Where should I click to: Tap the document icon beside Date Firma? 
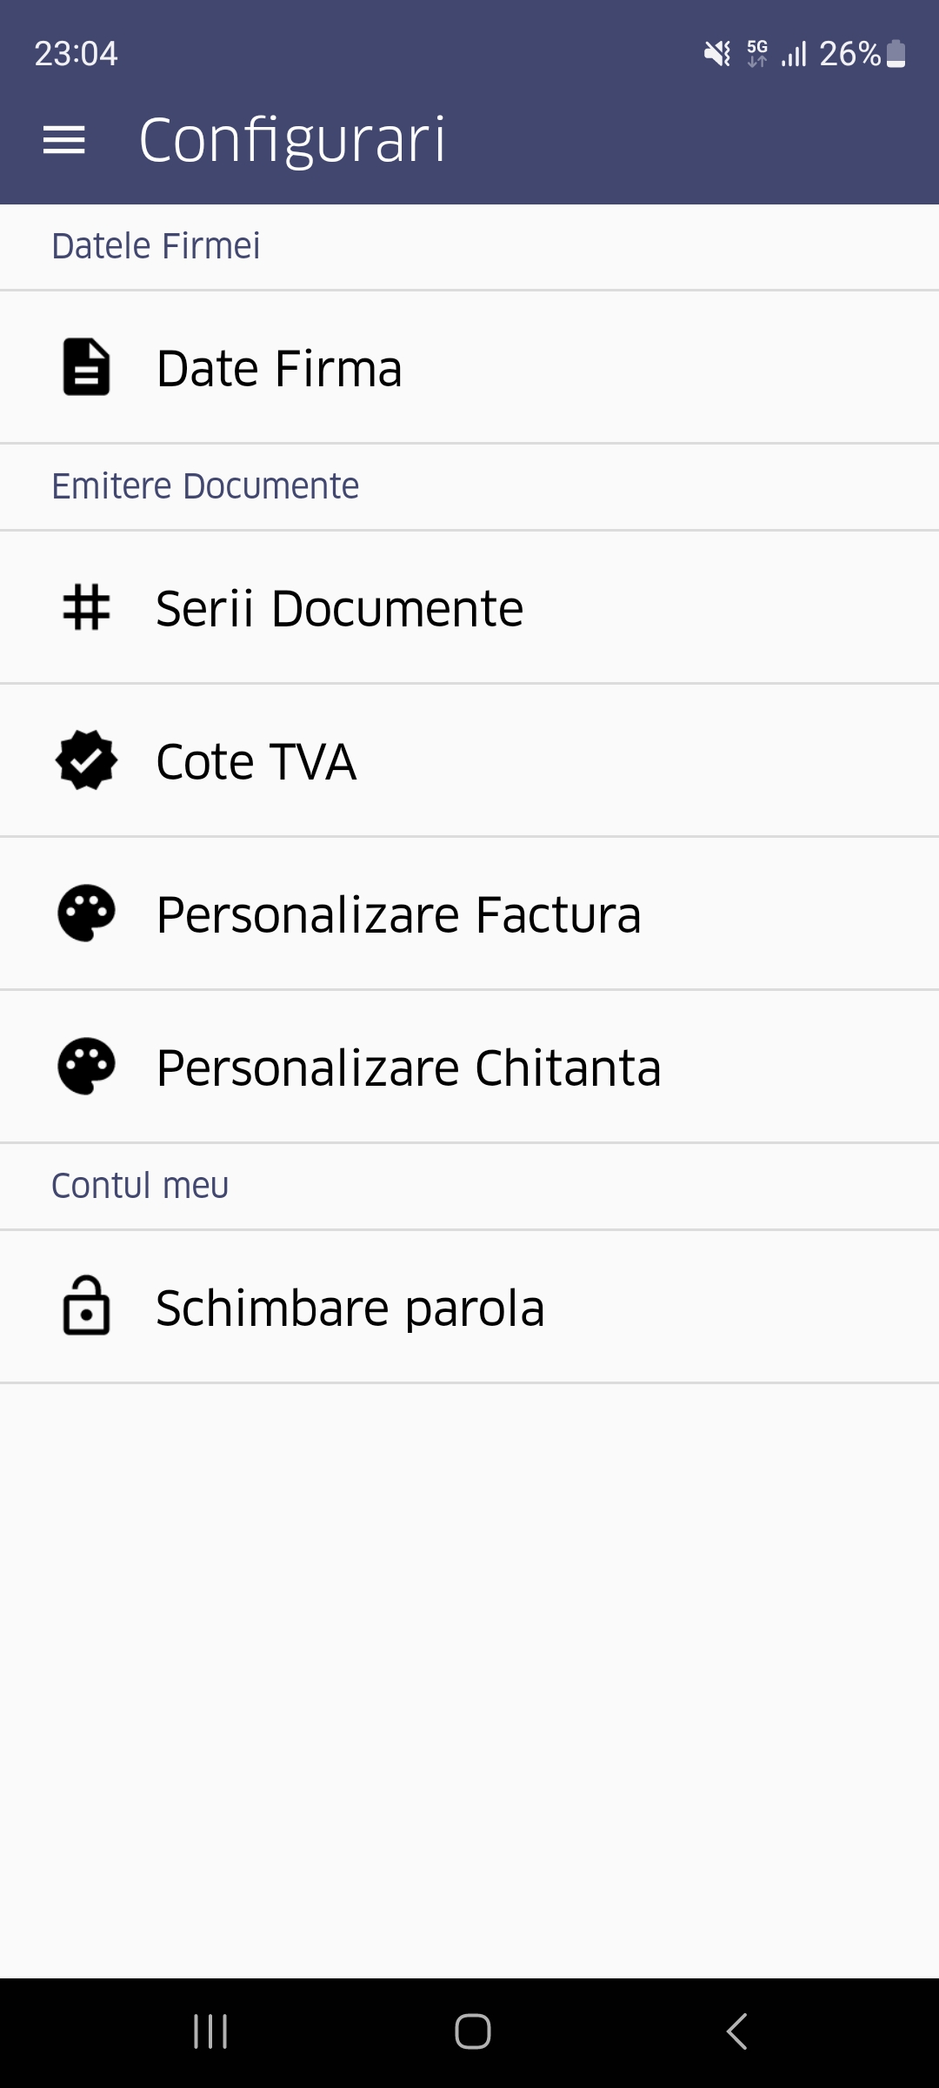(86, 367)
